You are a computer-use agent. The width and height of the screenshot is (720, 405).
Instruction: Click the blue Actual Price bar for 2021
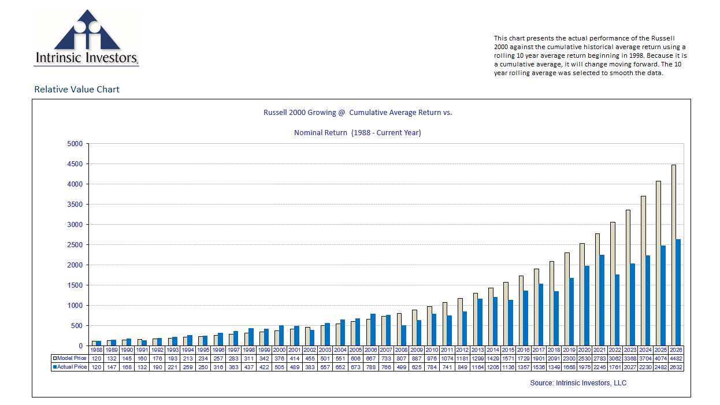click(x=602, y=300)
